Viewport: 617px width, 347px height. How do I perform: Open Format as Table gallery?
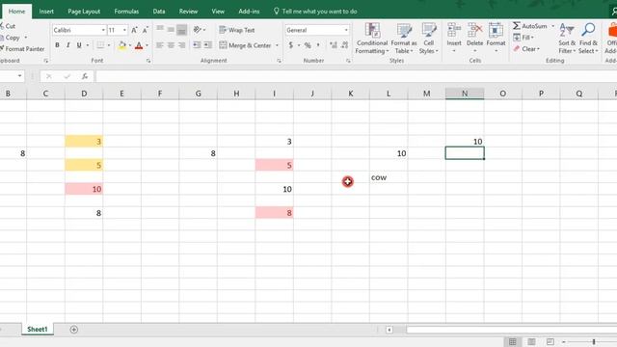coord(404,39)
